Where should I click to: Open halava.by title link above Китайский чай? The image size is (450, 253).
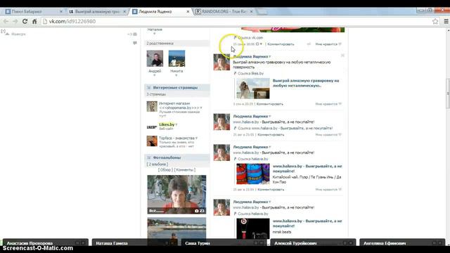(307, 169)
